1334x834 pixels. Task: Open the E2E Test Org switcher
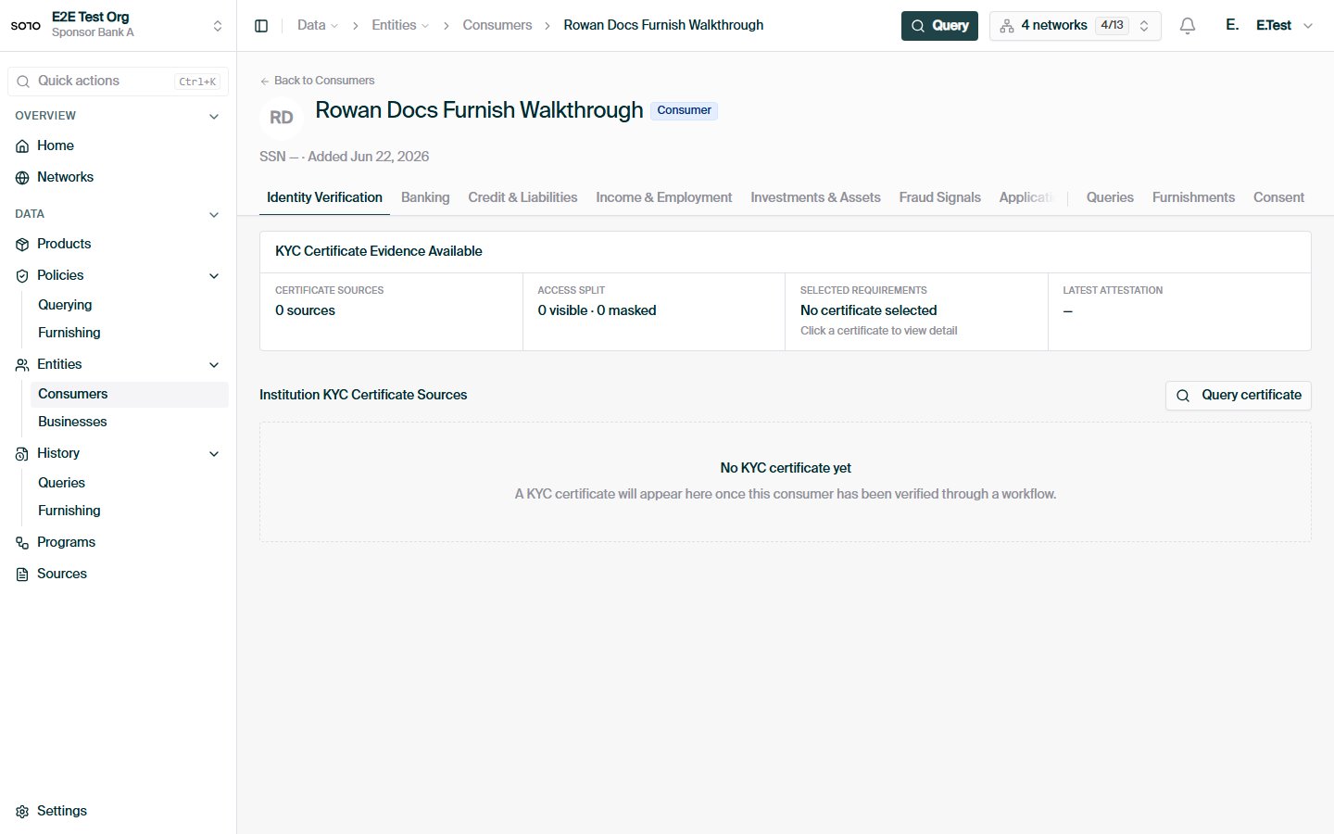point(119,25)
